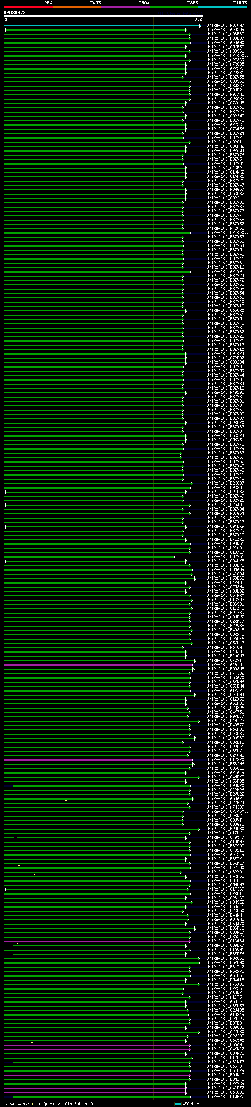
Task: Click the cyan arrow for UniRef100_A8JON7
Action: [x=102, y=26]
